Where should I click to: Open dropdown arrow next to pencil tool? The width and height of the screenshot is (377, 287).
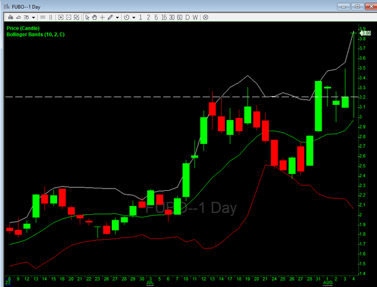point(117,18)
